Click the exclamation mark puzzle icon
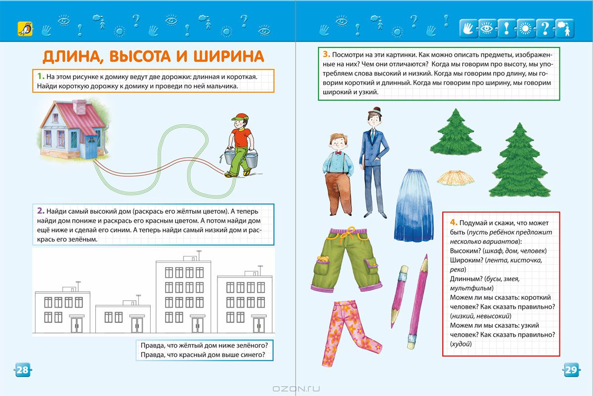The image size is (593, 396). (x=506, y=29)
